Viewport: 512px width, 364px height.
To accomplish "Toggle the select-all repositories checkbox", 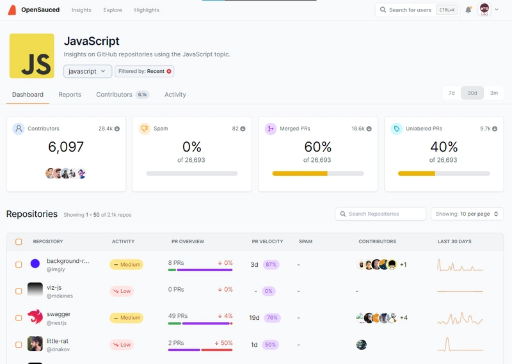I will [19, 242].
